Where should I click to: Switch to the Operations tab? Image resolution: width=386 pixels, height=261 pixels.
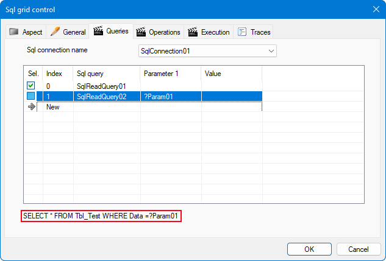tap(164, 32)
